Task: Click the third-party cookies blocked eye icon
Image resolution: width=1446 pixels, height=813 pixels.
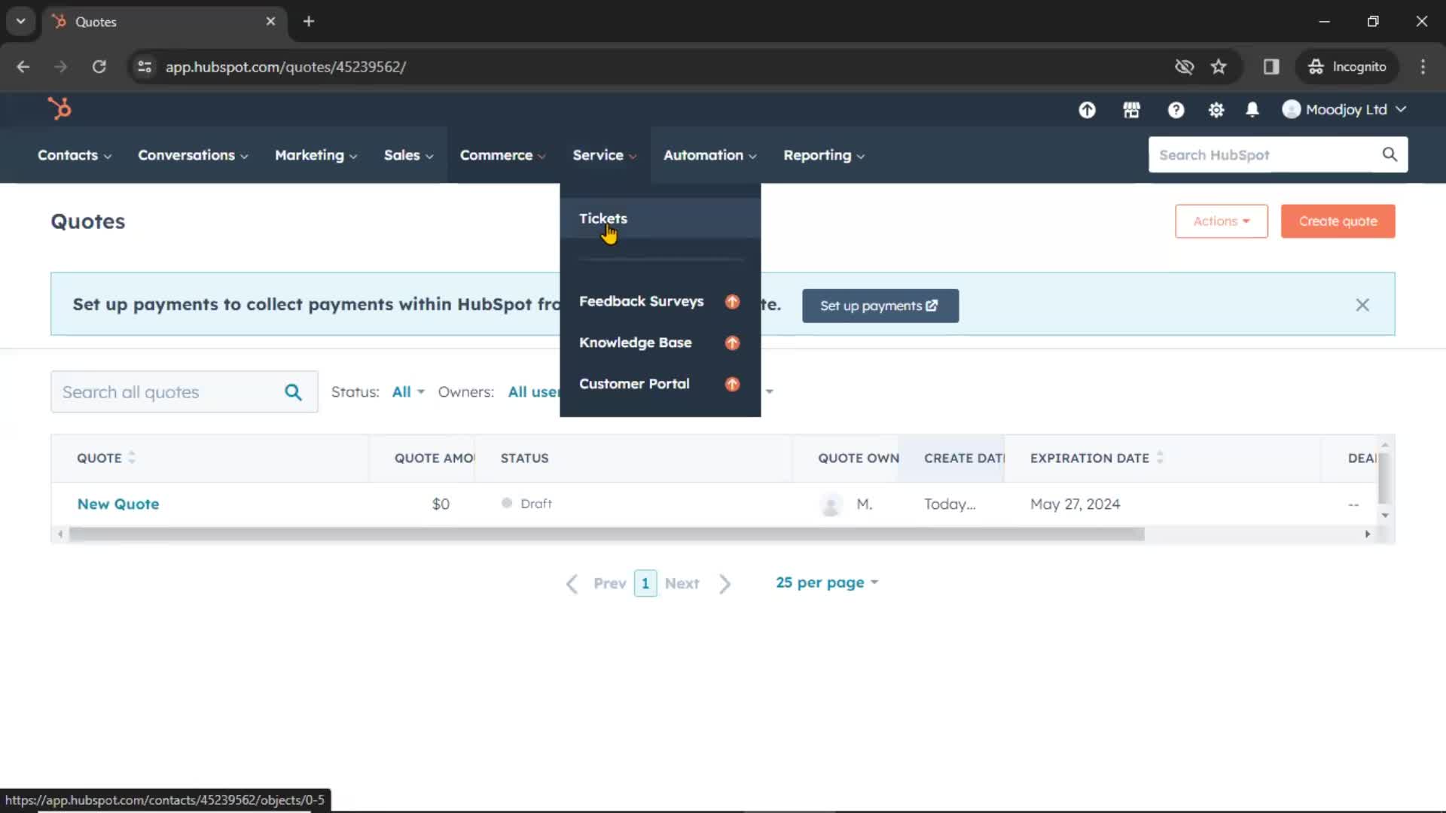Action: [x=1184, y=67]
